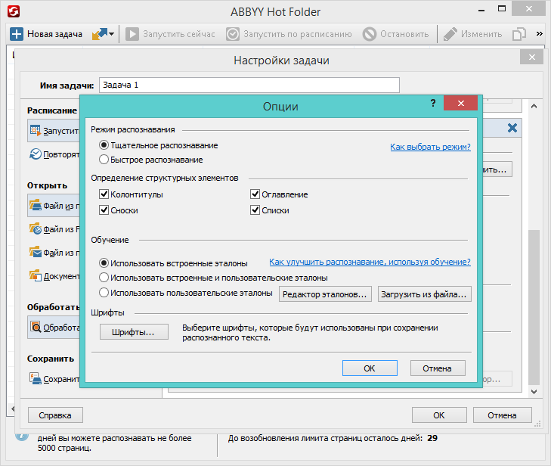Viewport: 551px width, 466px height.
Task: Click the Имя задачи input field
Action: click(249, 85)
